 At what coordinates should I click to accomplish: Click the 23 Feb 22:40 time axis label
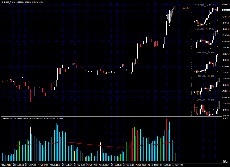(92, 165)
